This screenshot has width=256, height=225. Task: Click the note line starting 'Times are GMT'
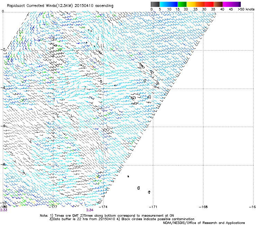point(107,216)
